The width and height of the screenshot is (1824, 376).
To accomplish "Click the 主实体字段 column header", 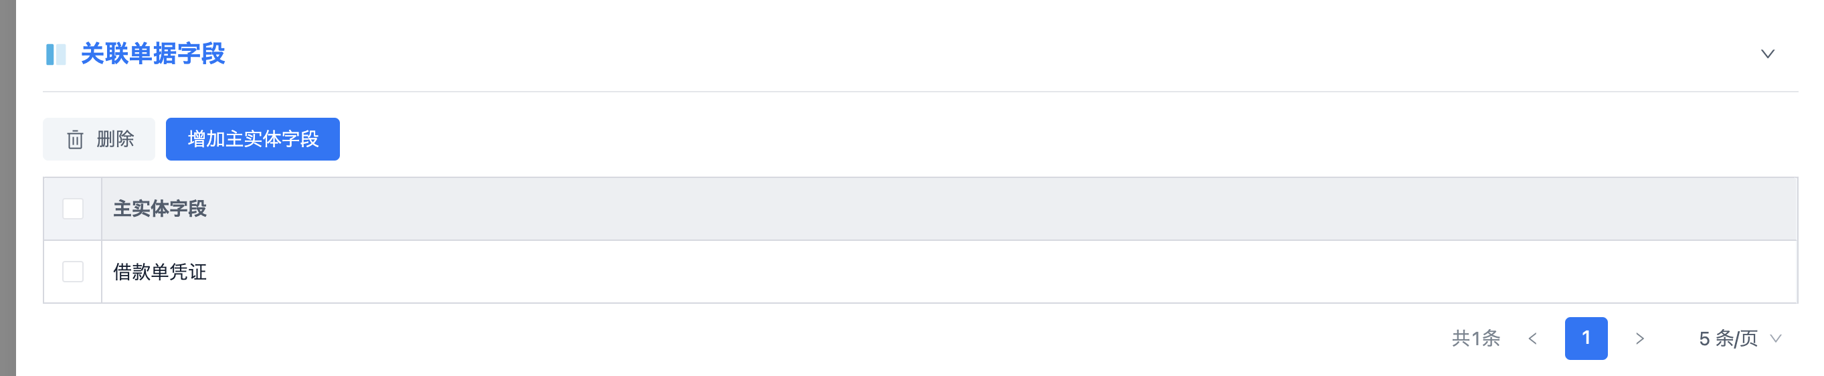I will [x=160, y=209].
